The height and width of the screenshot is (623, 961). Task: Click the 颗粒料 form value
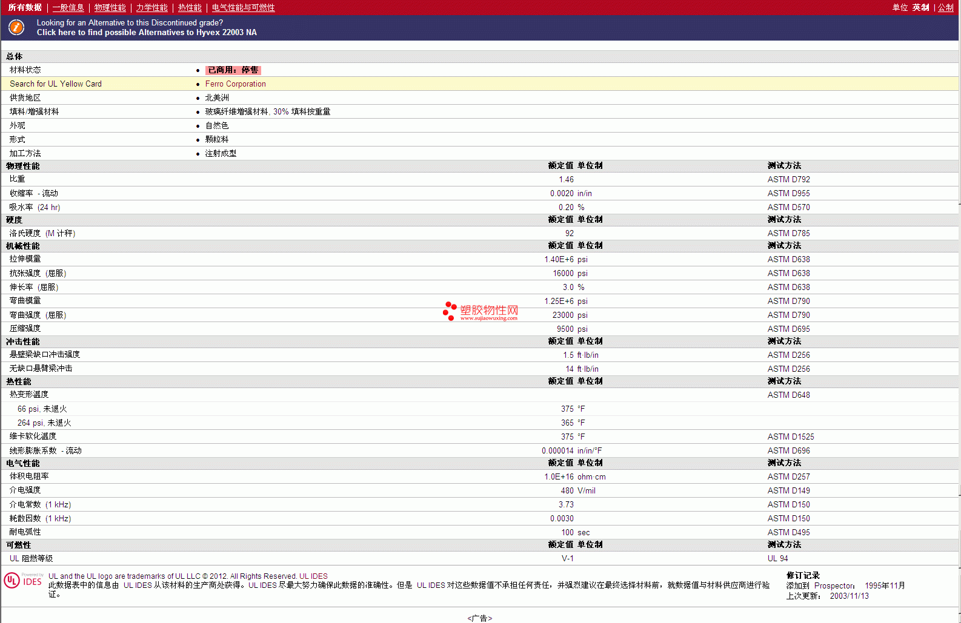tap(217, 140)
